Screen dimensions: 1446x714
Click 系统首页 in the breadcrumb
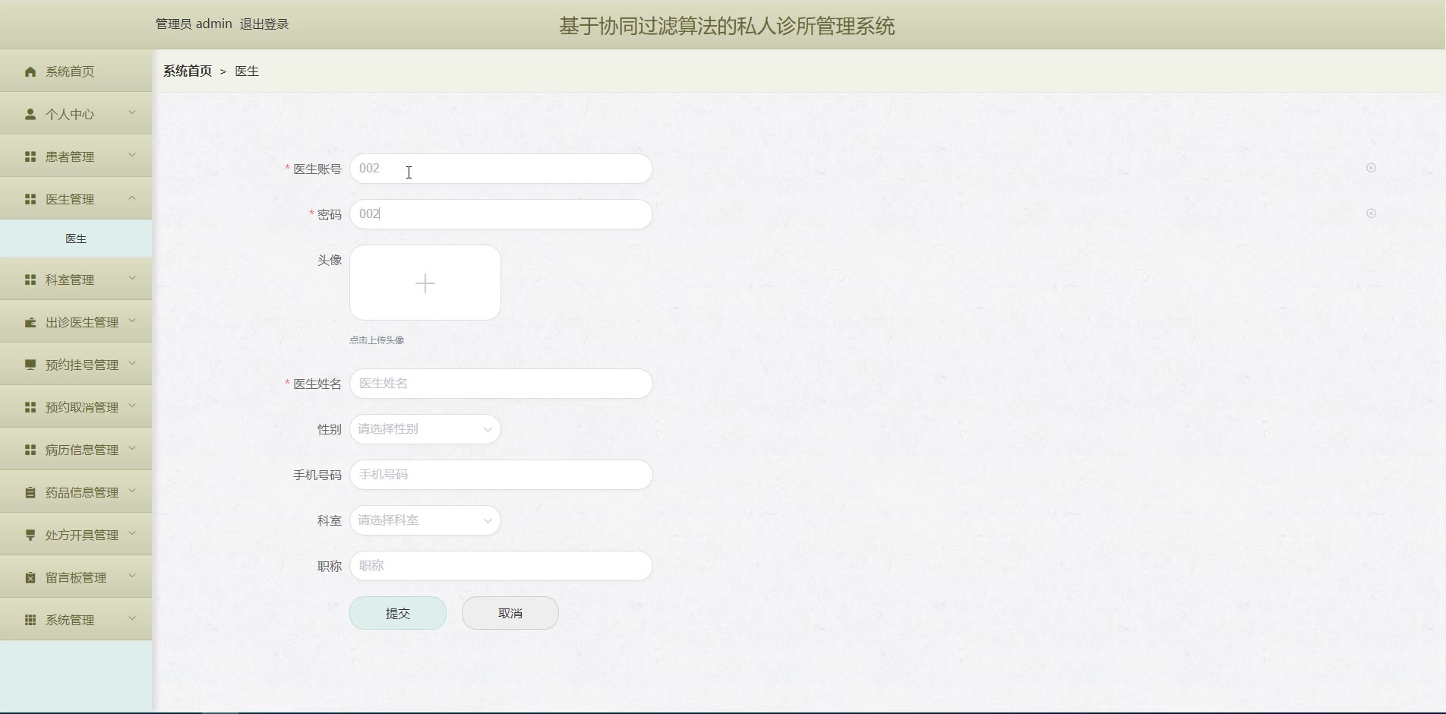(188, 71)
